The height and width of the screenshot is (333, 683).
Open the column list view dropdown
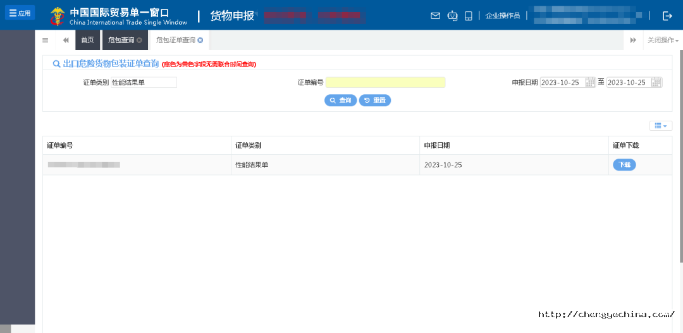pos(661,126)
